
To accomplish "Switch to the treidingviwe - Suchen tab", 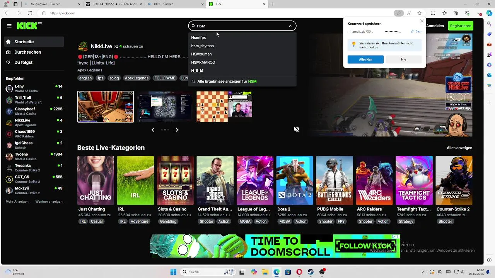I will [x=52, y=4].
